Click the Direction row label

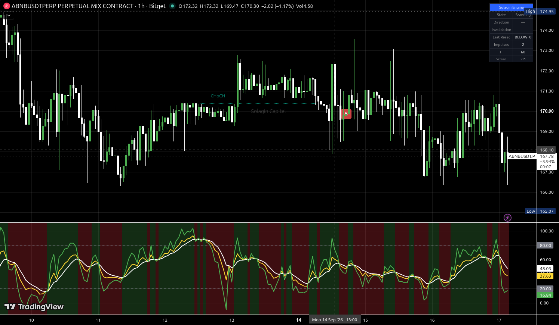point(501,22)
